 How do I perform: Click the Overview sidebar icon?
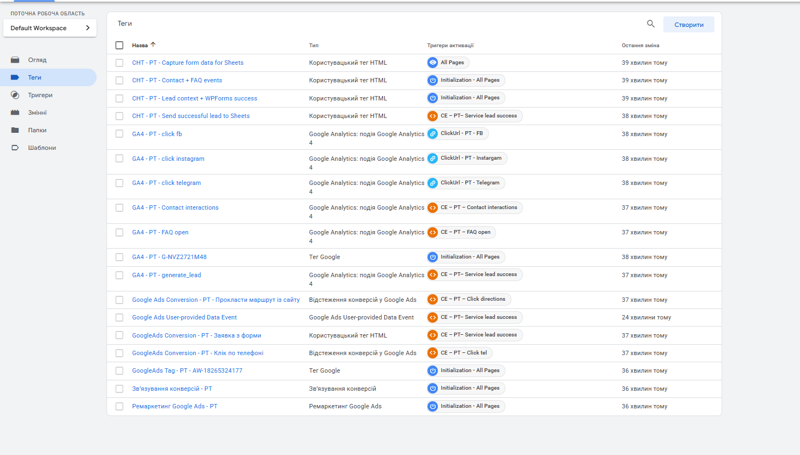15,60
